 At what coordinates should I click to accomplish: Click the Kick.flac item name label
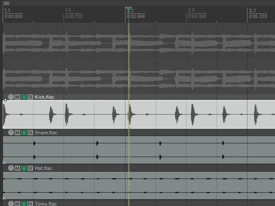45,97
